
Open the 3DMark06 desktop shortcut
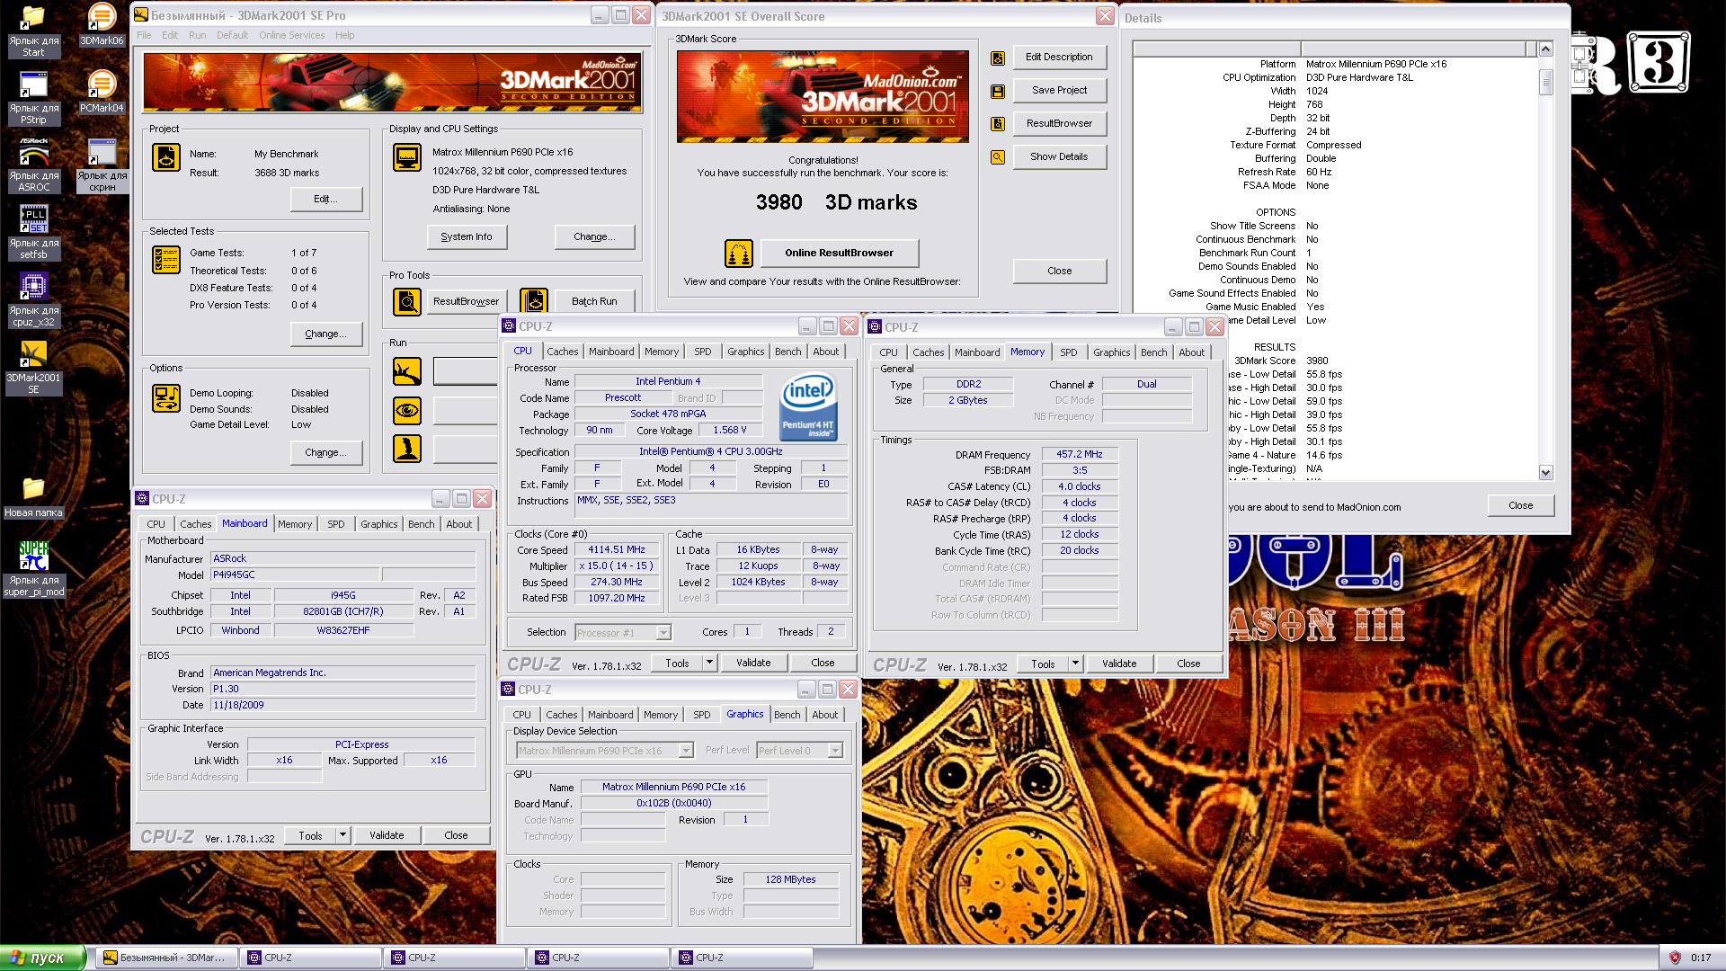[x=102, y=25]
